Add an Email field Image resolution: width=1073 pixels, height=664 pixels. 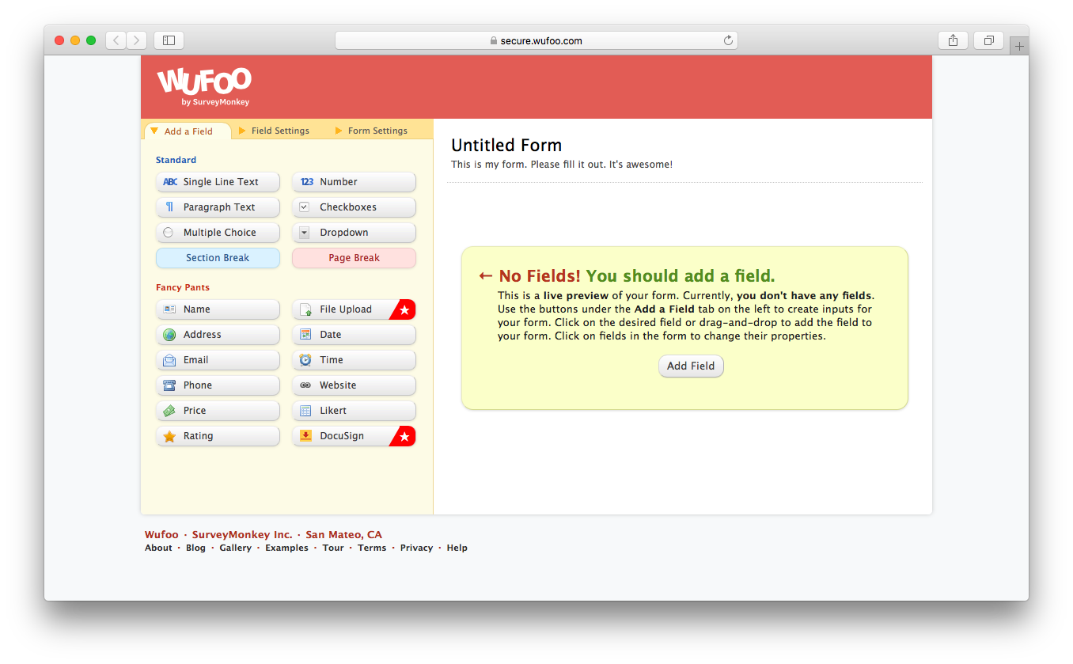tap(218, 360)
